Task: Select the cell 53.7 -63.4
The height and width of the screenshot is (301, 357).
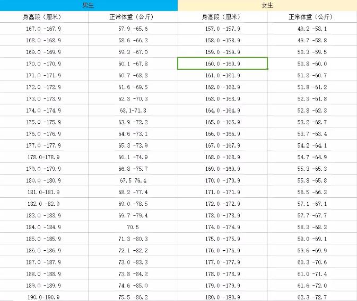Action: tap(312, 134)
